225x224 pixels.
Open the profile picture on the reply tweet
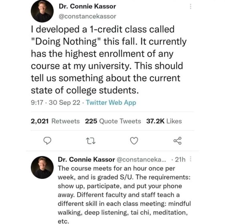(x=42, y=167)
